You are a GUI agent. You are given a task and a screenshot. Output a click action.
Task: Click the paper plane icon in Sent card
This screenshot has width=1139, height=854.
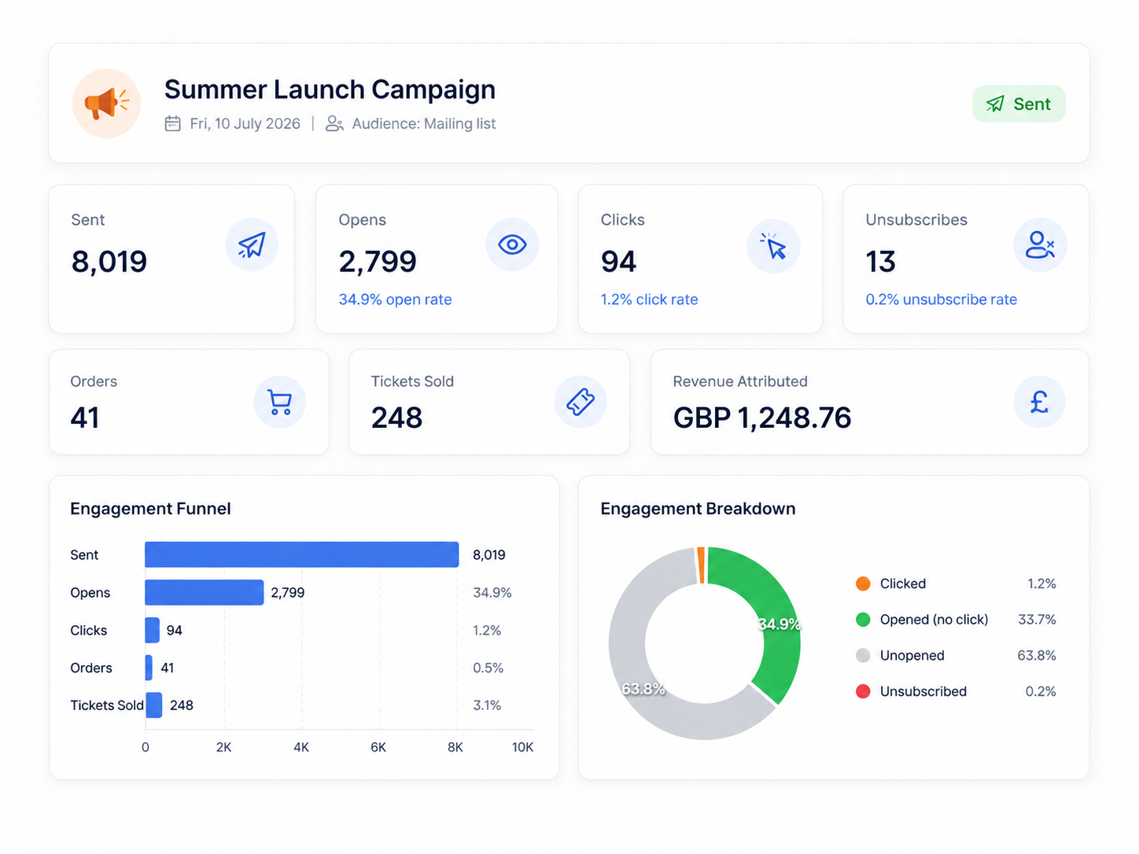pos(252,245)
